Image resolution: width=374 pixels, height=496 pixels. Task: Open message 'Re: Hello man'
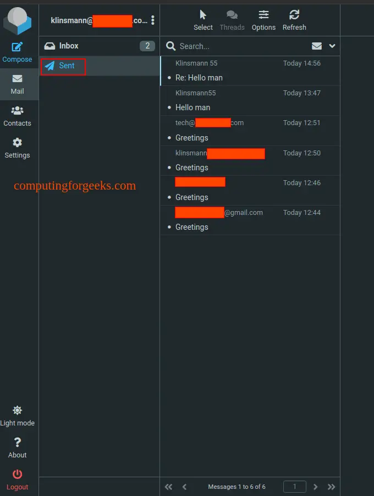point(250,71)
